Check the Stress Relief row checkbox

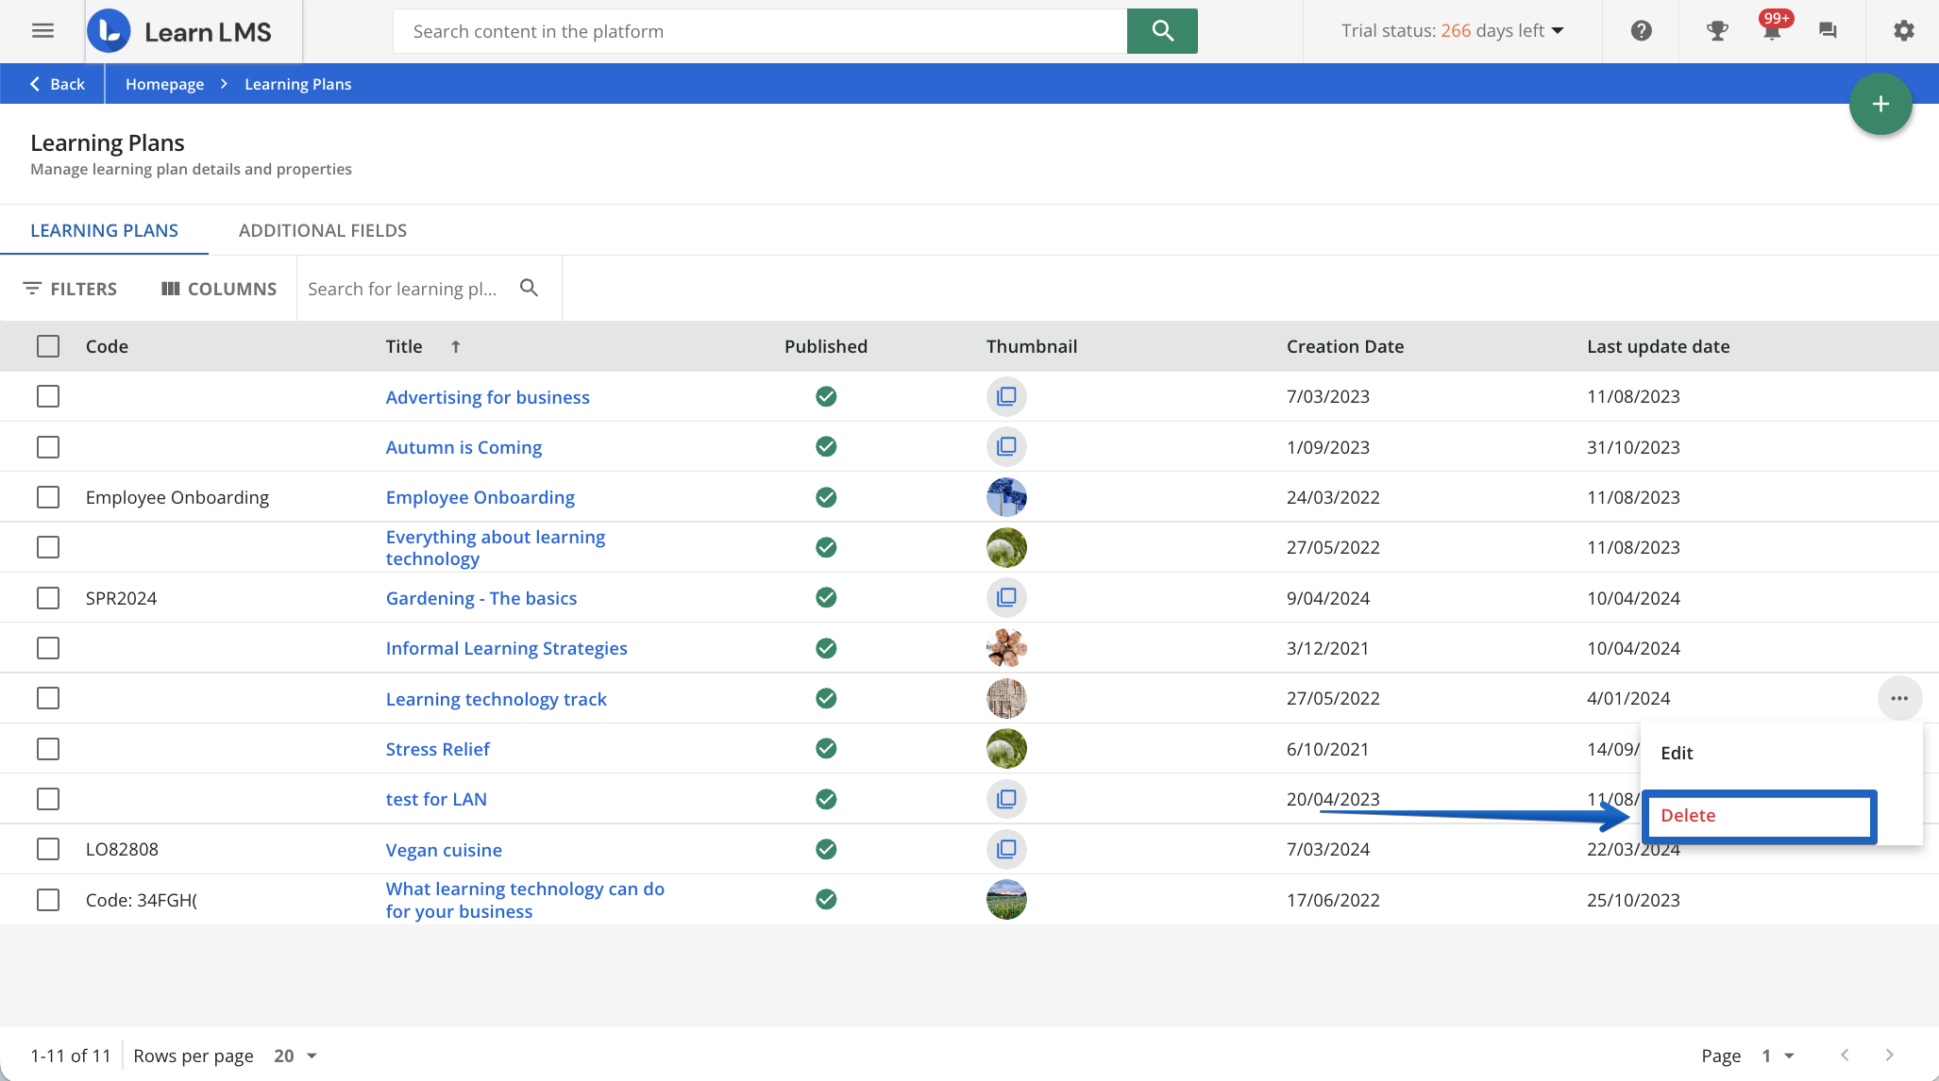[x=48, y=748]
